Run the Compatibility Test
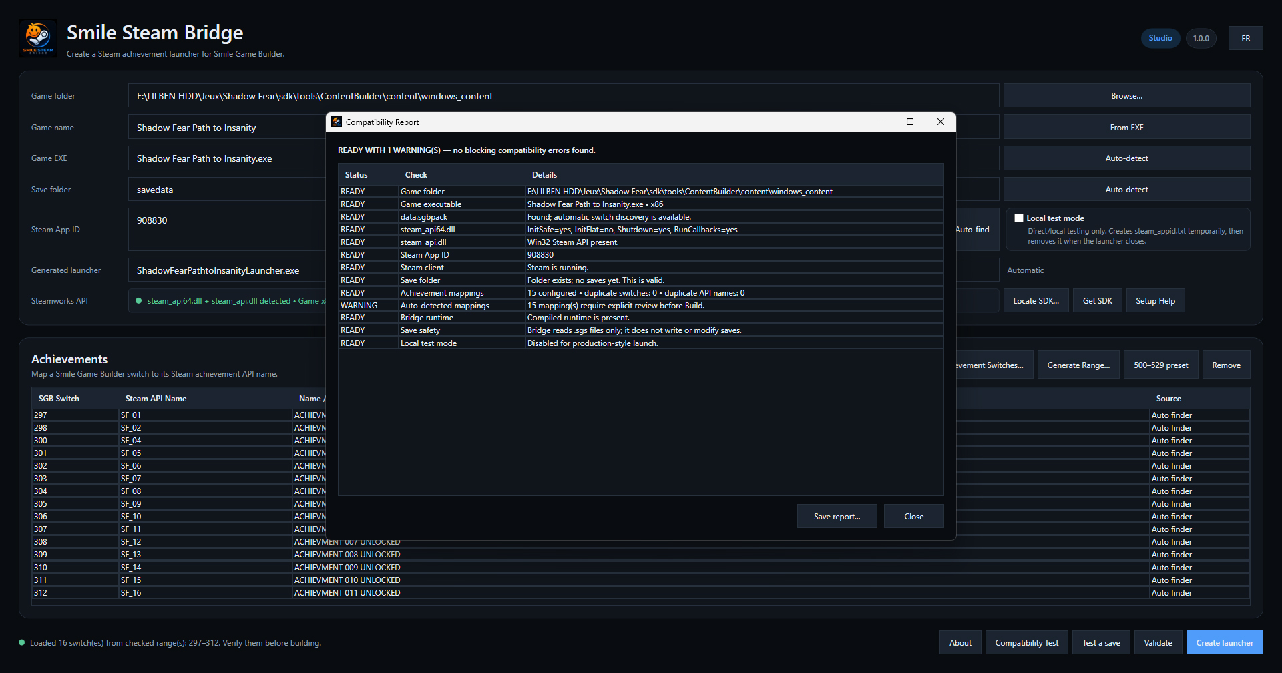This screenshot has height=673, width=1282. 1027,642
